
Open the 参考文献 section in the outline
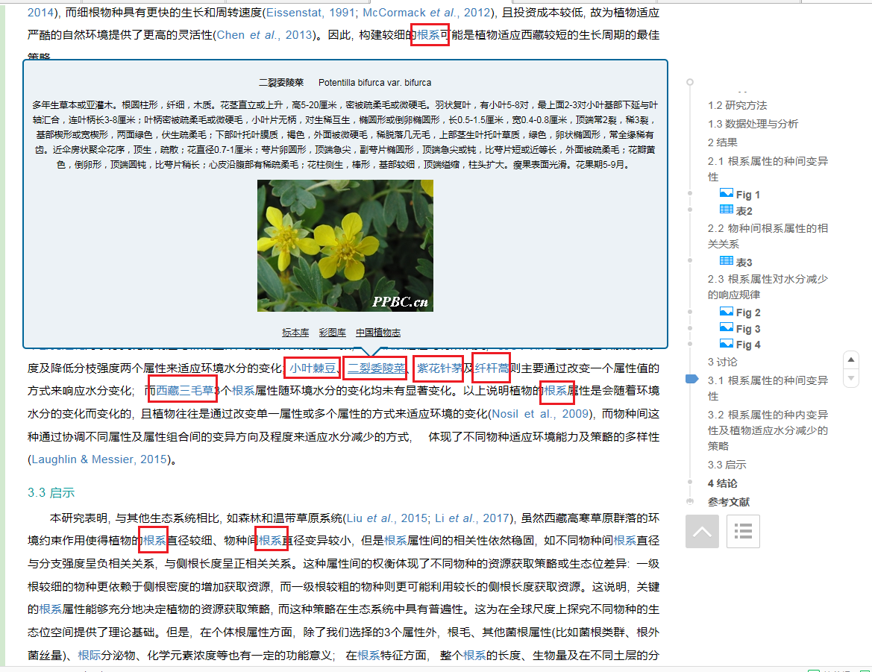point(728,502)
